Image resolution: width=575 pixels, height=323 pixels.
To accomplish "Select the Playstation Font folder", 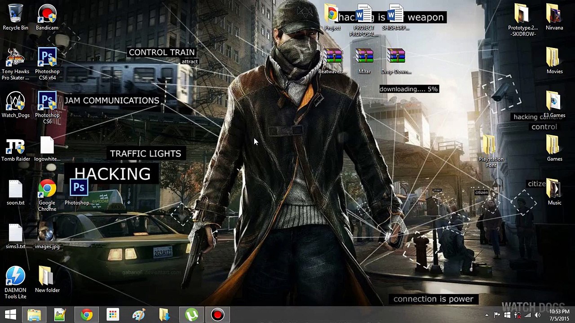I will click(491, 152).
